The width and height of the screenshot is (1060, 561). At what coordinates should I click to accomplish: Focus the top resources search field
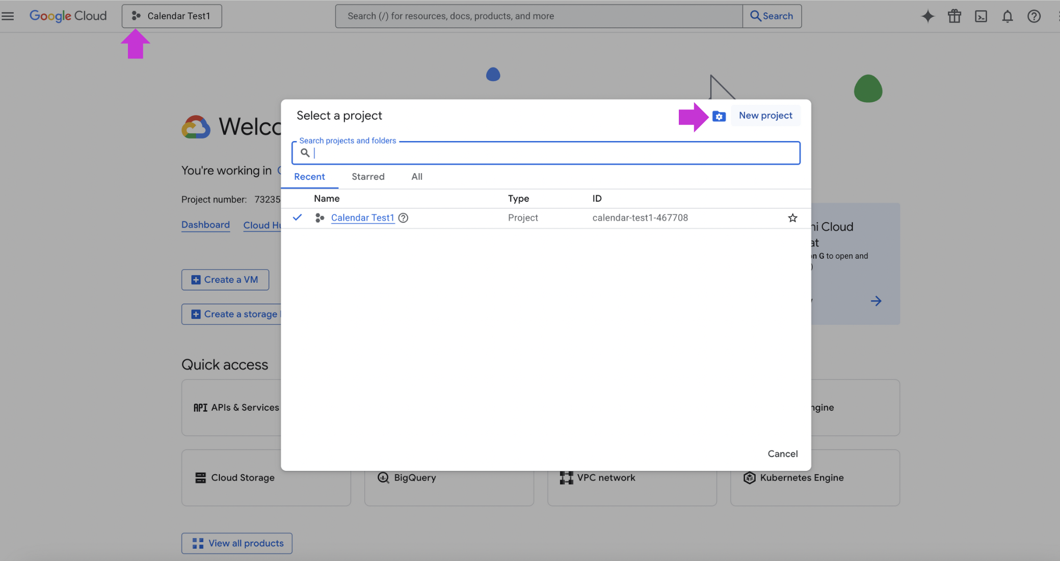pos(539,16)
